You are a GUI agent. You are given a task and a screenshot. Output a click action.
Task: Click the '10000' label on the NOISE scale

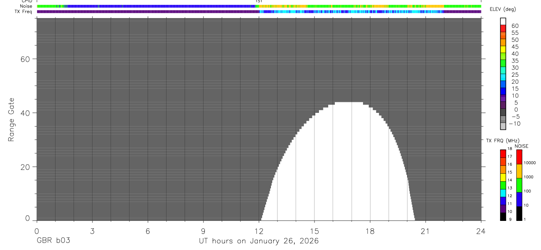(530, 163)
